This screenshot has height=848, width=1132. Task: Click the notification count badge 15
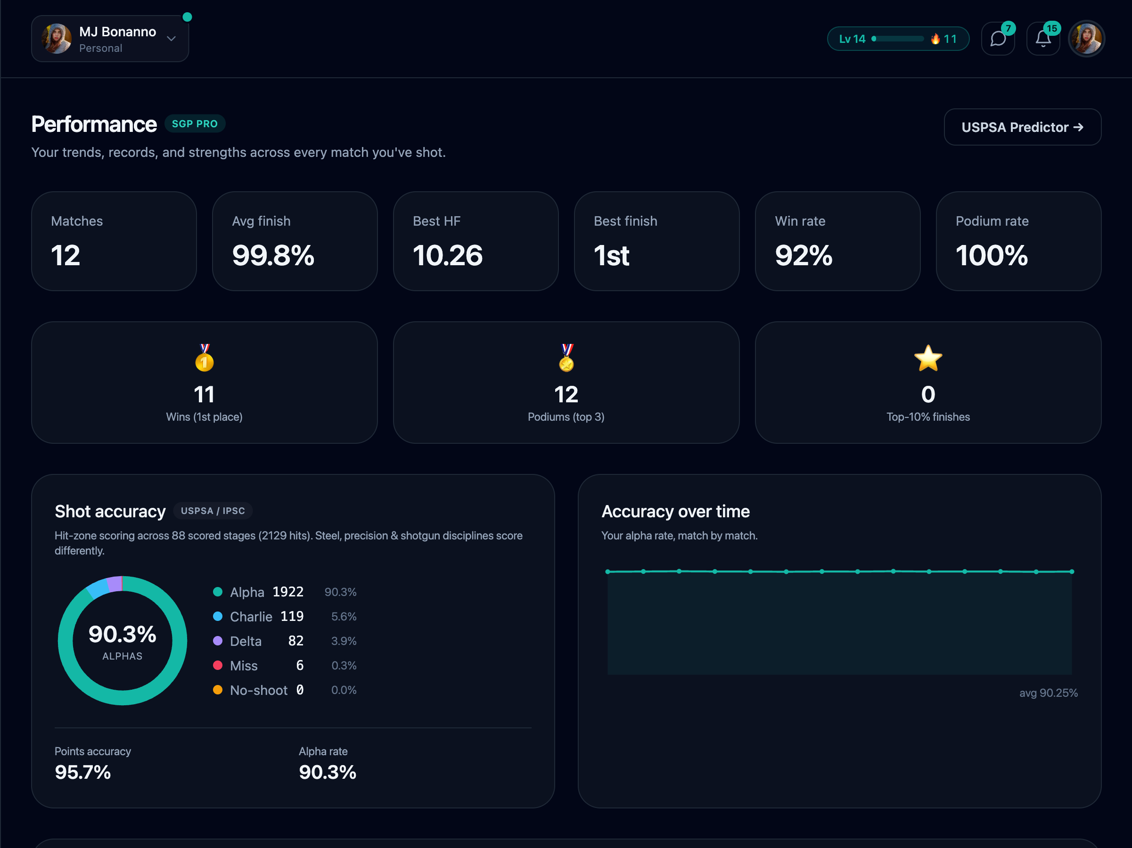1052,28
